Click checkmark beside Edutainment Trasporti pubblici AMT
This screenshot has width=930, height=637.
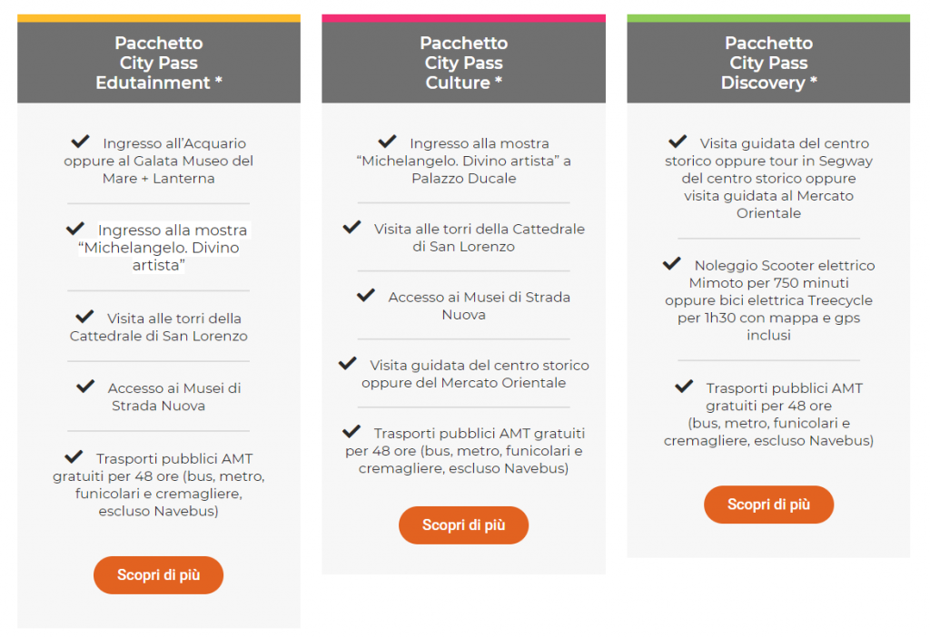(74, 457)
